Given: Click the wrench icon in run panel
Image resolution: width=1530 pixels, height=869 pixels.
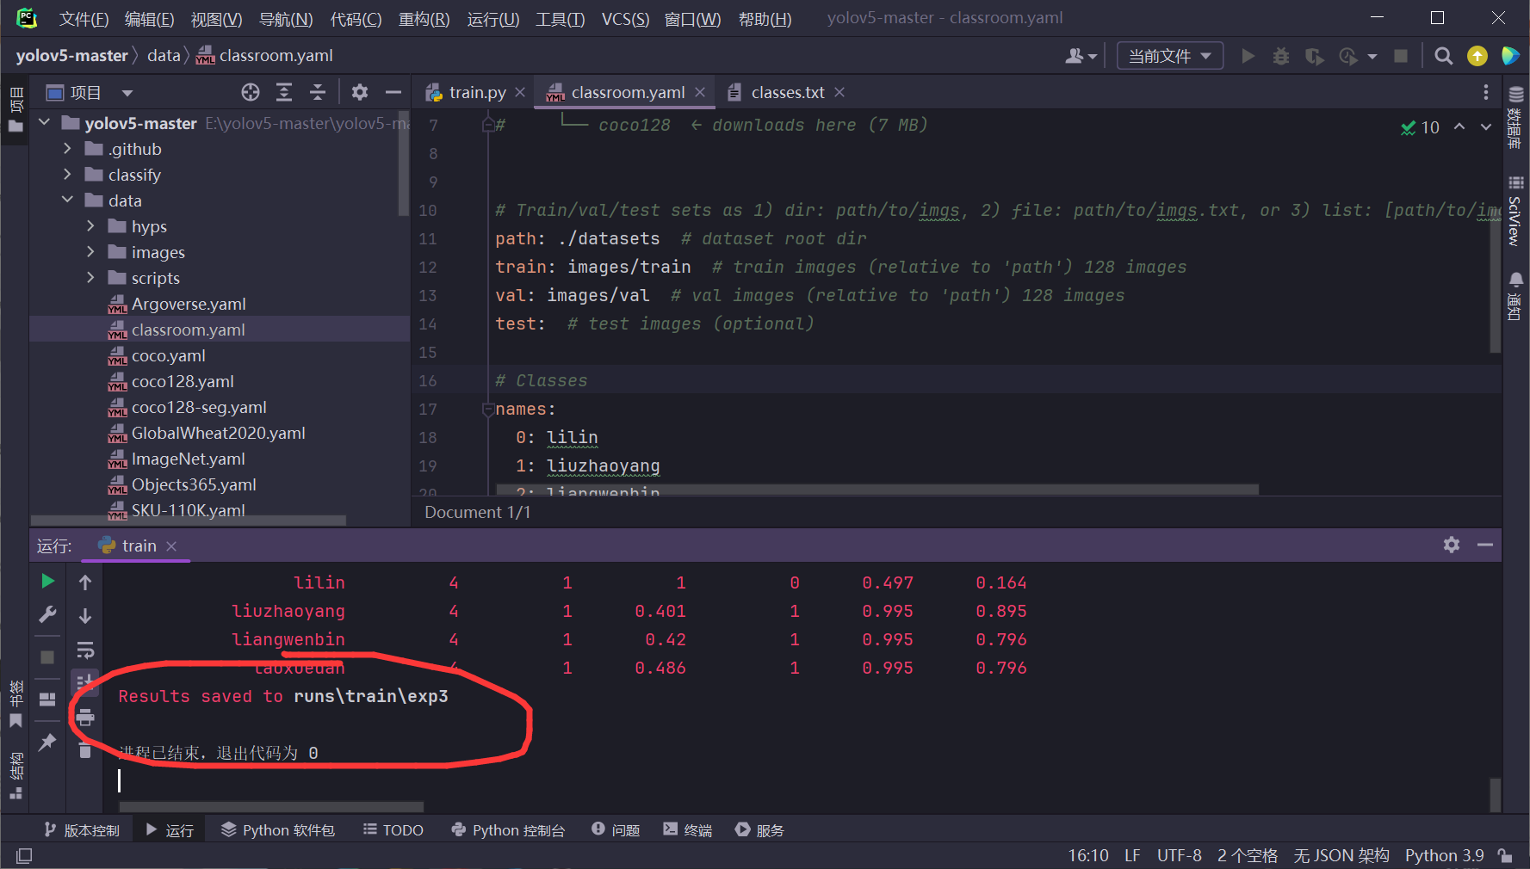Looking at the screenshot, I should (x=47, y=614).
